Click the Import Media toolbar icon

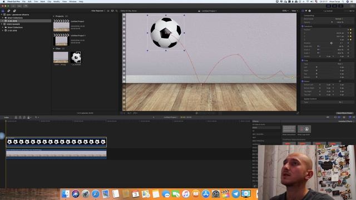(13, 6)
